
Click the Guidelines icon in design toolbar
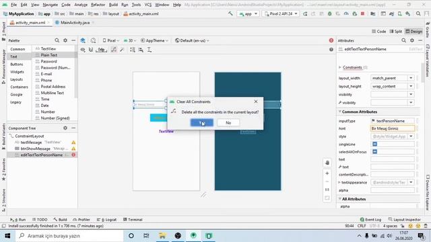(150, 50)
